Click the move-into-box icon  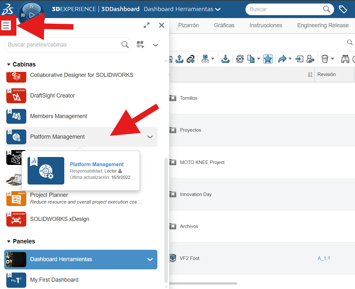pyautogui.click(x=299, y=59)
